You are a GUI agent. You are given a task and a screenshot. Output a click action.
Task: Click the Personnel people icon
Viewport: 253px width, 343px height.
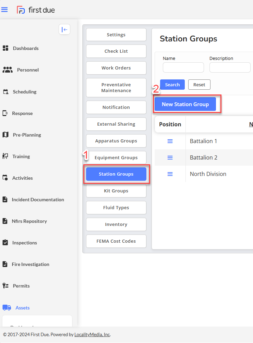click(x=7, y=70)
